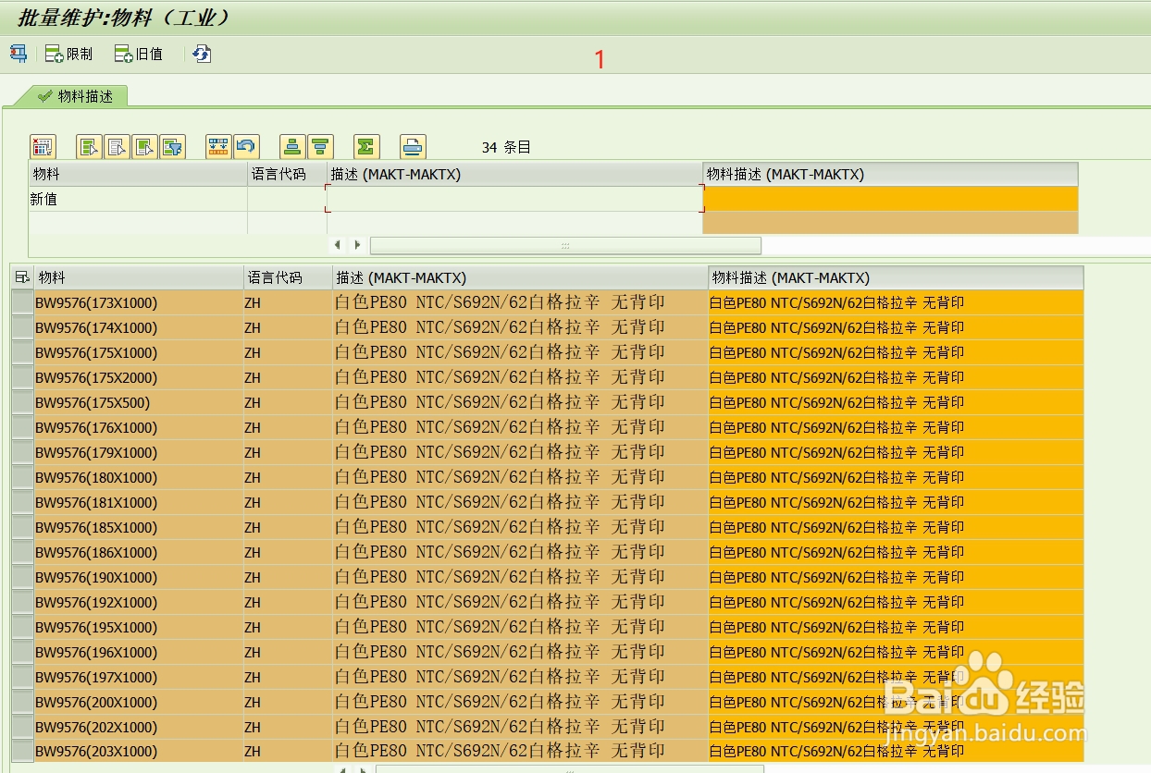This screenshot has width=1151, height=773.
Task: Select the execute mass change icon
Action: [x=18, y=54]
